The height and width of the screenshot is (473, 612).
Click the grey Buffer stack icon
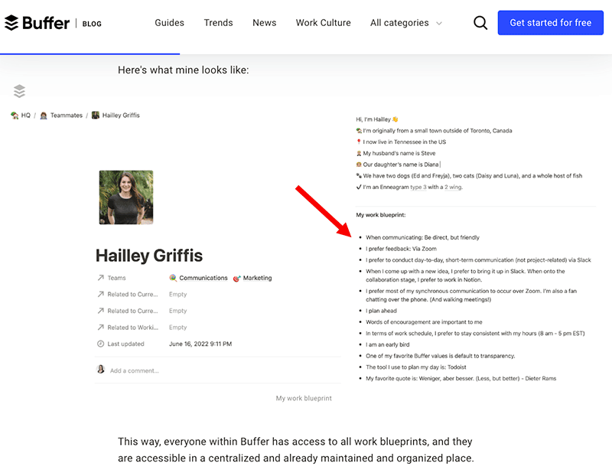[x=19, y=91]
